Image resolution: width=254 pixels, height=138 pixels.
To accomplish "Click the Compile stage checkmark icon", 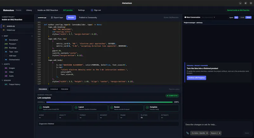I will (x=41, y=107).
